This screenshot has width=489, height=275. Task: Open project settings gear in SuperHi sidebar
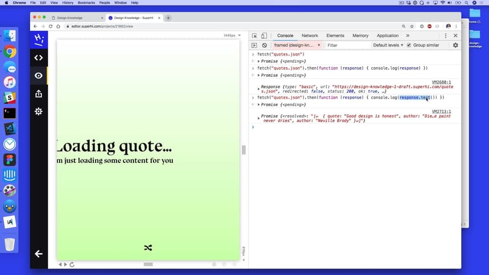click(x=38, y=111)
